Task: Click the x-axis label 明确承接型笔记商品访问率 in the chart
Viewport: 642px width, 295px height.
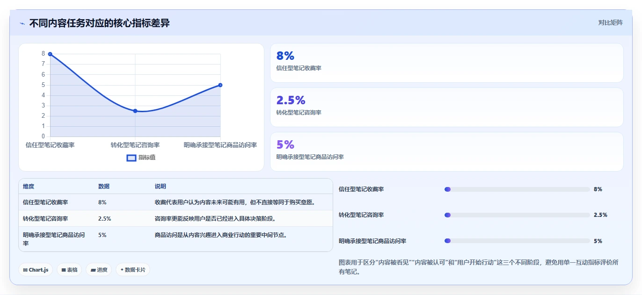Action: [x=220, y=145]
